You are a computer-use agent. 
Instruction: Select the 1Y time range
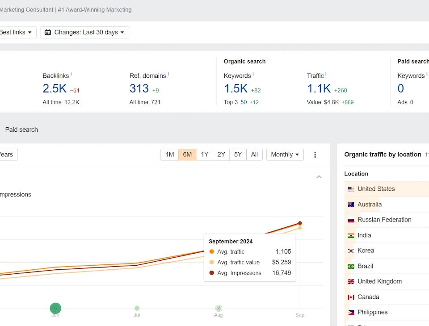point(205,155)
